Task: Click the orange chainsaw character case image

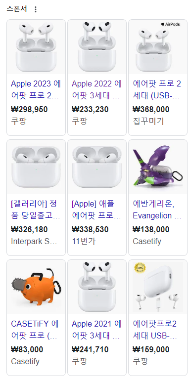Action: [x=36, y=287]
